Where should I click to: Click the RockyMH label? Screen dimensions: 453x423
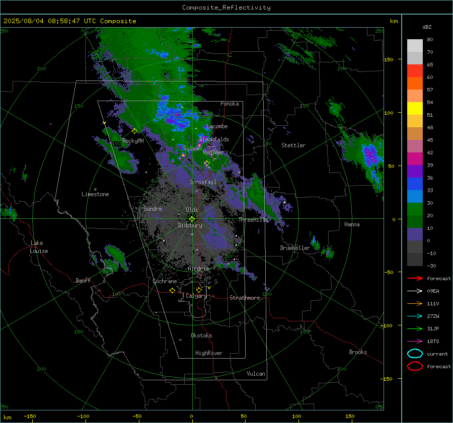click(133, 141)
